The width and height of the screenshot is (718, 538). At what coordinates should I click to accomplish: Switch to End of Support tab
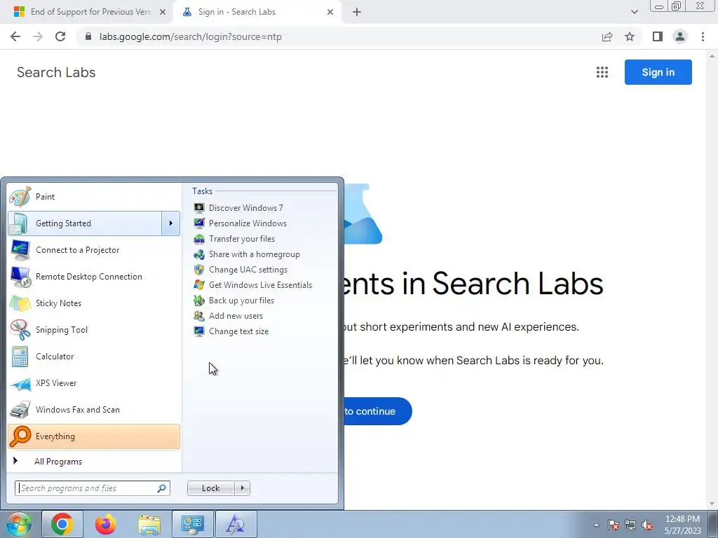85,12
